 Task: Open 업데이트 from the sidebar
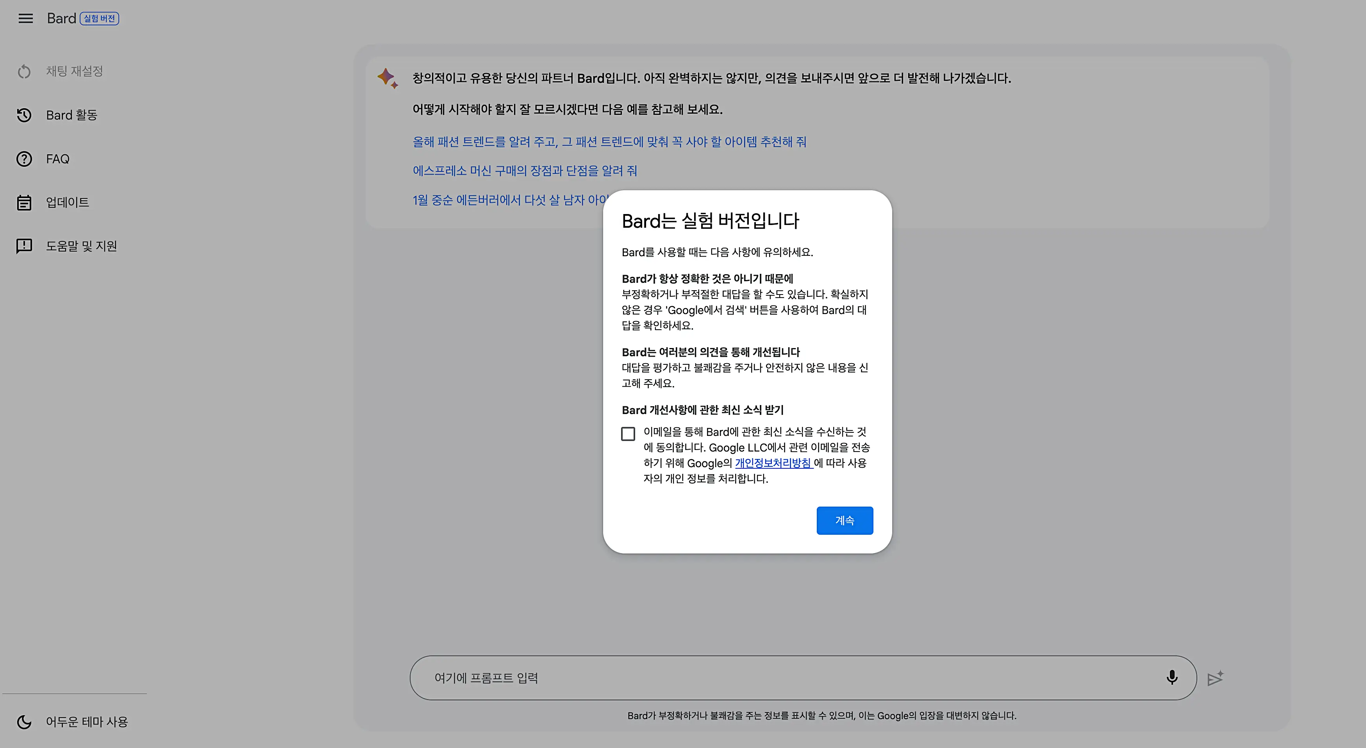[67, 202]
